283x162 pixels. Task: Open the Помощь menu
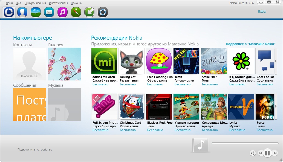tap(76, 3)
